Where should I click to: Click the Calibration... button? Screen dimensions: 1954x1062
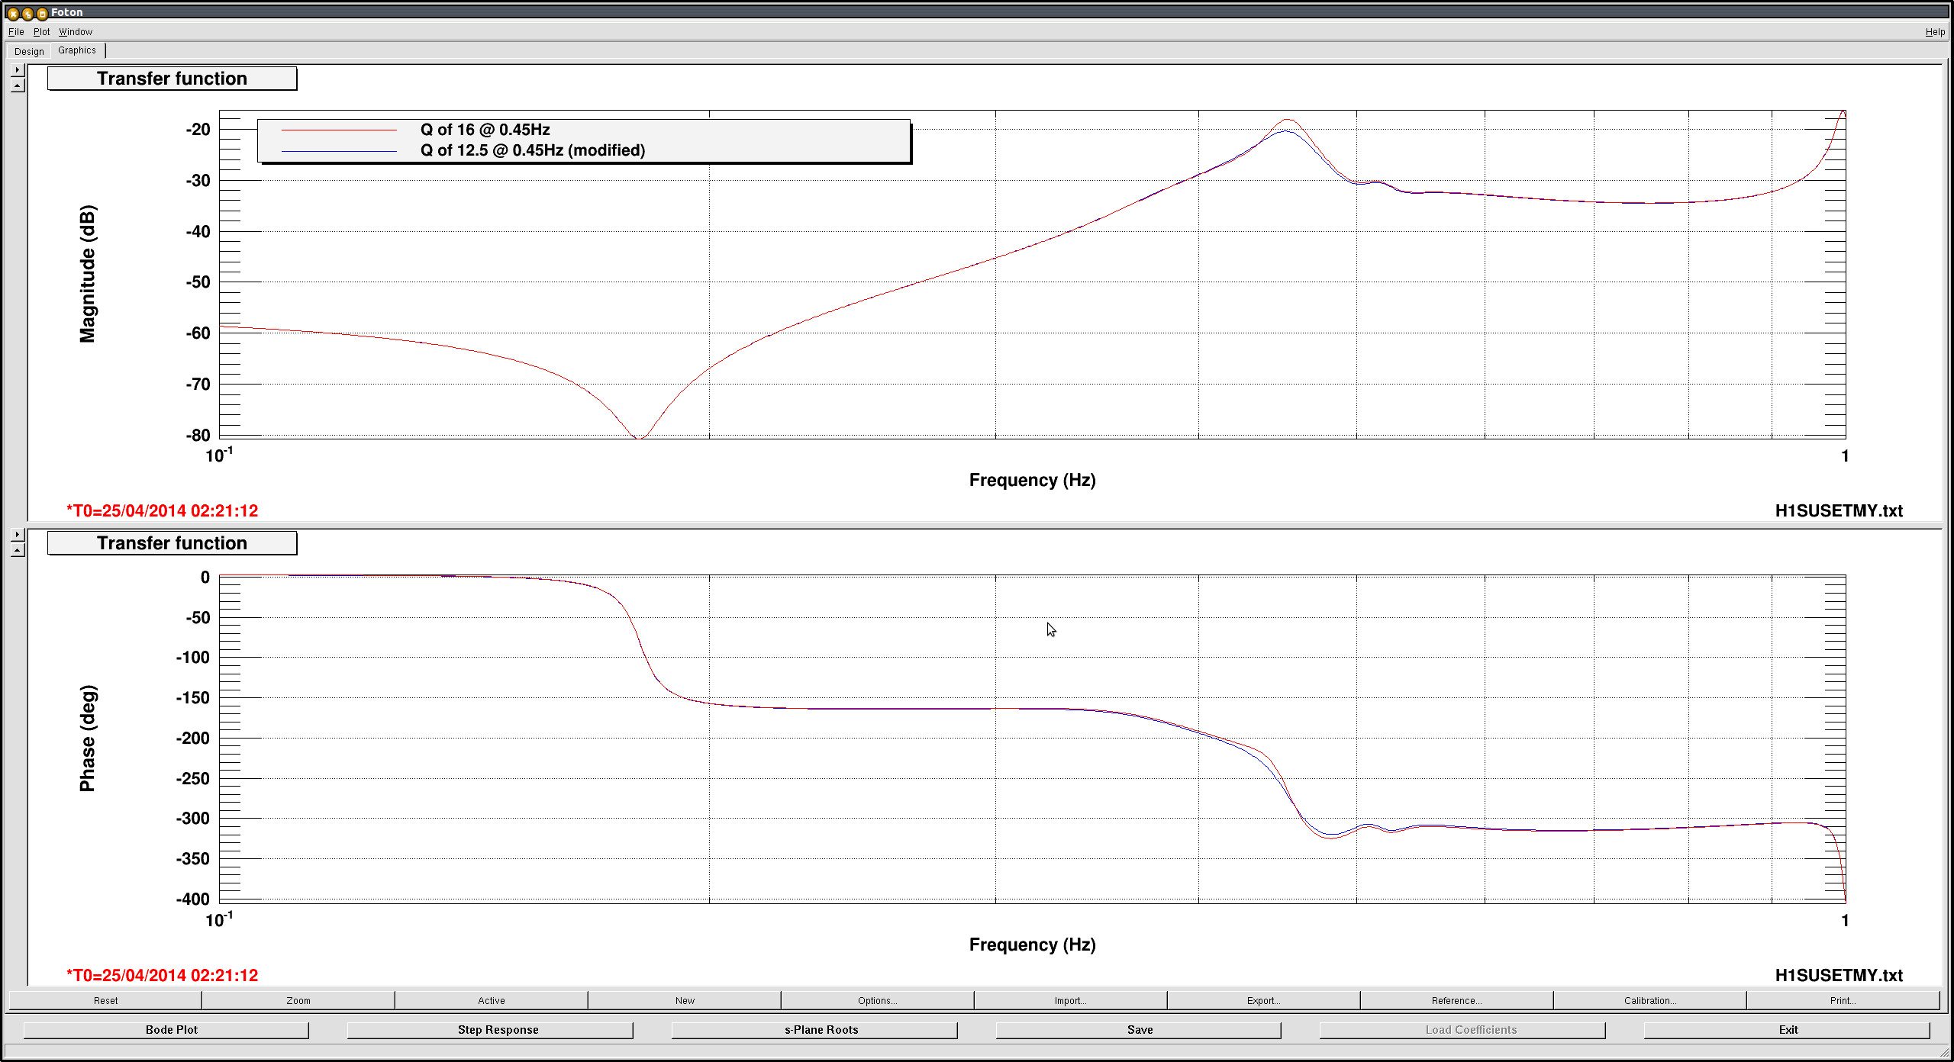(x=1650, y=1000)
